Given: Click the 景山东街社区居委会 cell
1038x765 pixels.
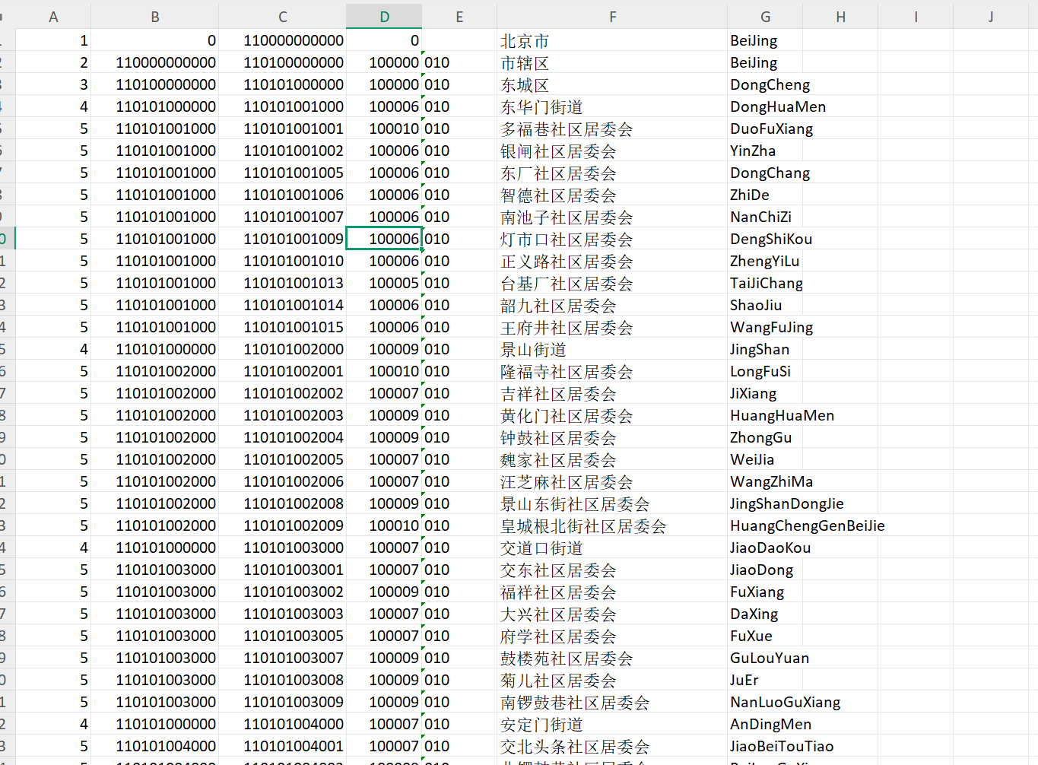Looking at the screenshot, I should tap(612, 503).
